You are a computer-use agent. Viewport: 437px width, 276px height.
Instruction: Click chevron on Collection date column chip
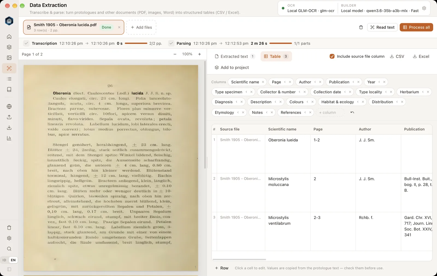[x=345, y=92]
